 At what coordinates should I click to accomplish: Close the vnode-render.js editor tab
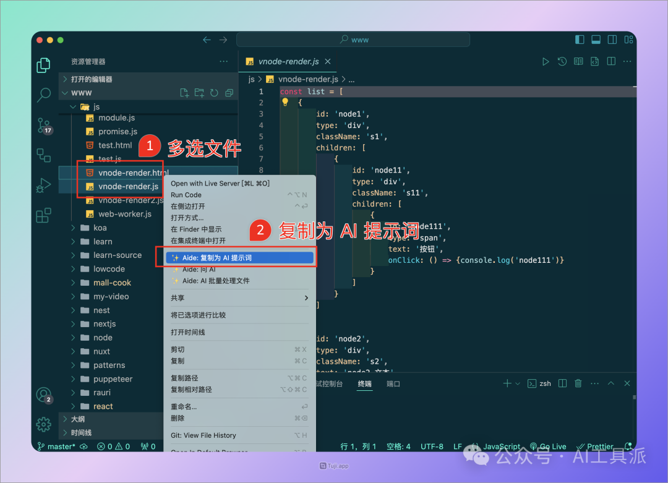click(x=328, y=62)
